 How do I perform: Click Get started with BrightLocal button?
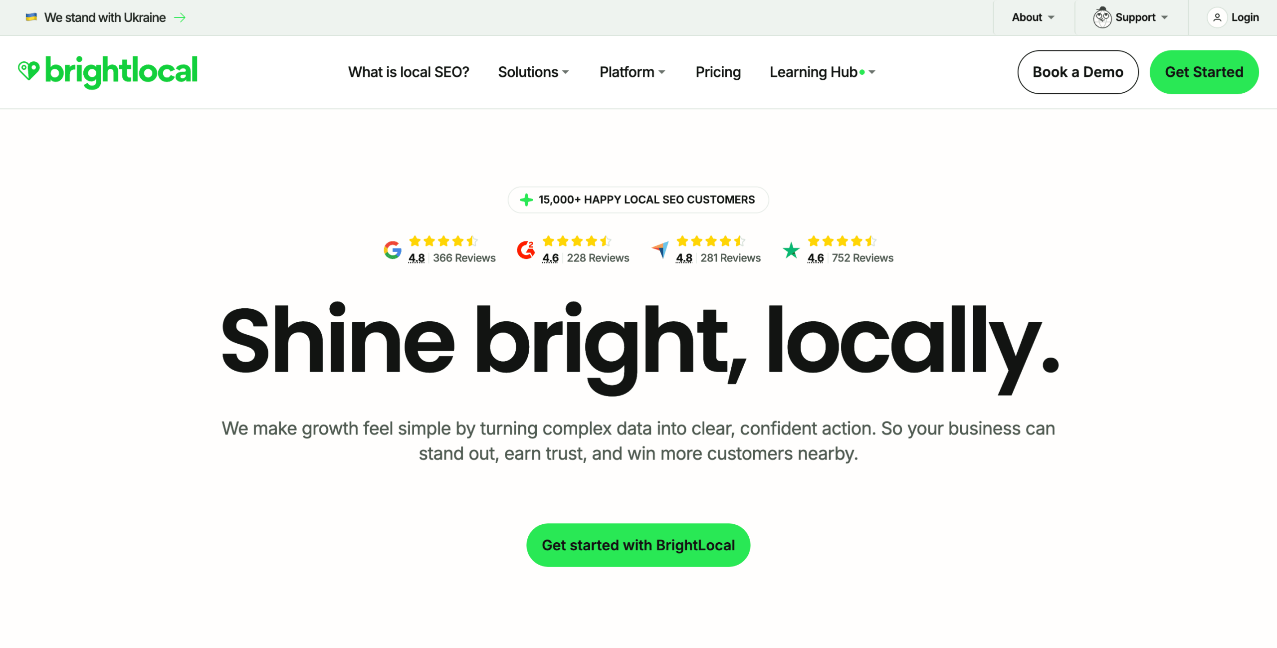638,545
